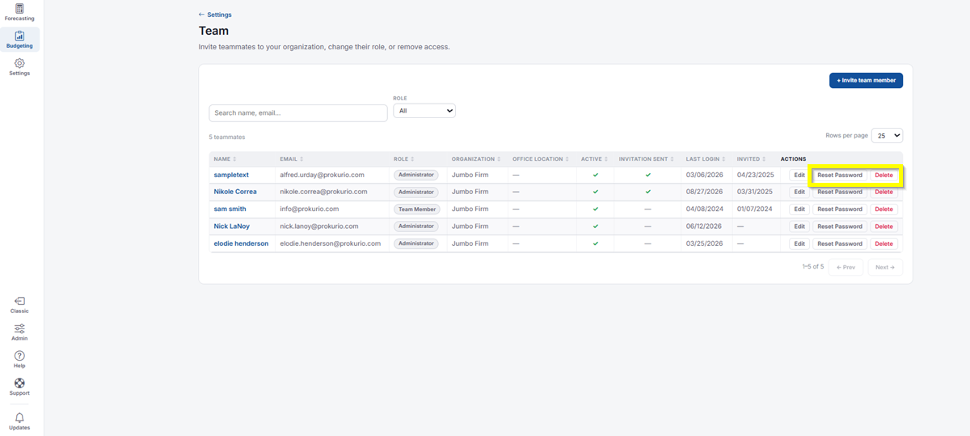The image size is (970, 436).
Task: Select email info@prokurio.com
Action: (309, 209)
